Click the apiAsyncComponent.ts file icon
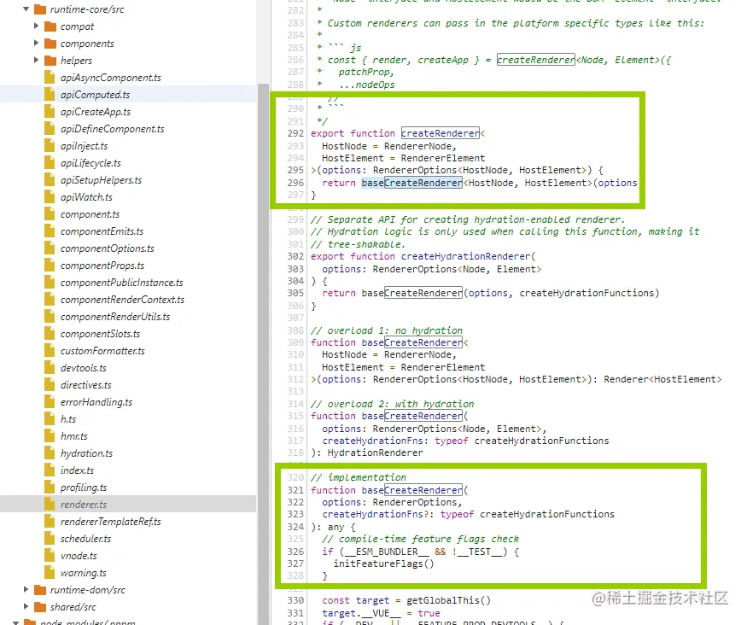Image resolution: width=747 pixels, height=625 pixels. point(50,77)
